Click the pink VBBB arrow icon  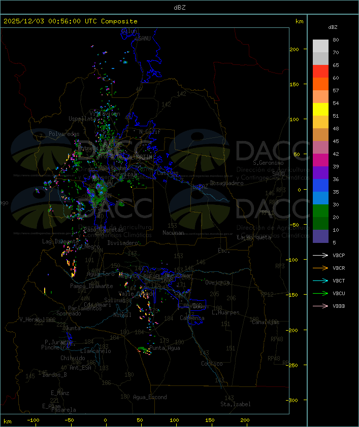[320, 306]
